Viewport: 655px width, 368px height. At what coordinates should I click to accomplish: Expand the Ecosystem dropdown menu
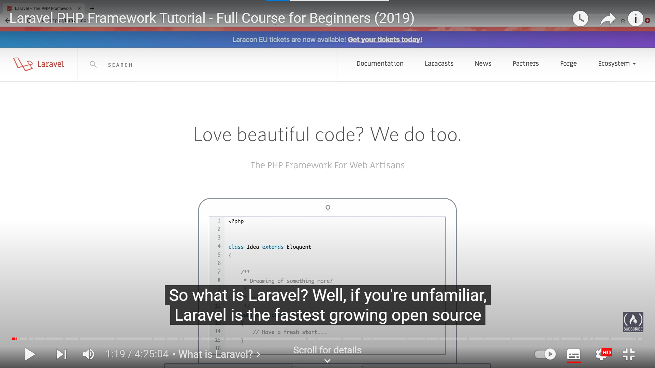(x=617, y=63)
